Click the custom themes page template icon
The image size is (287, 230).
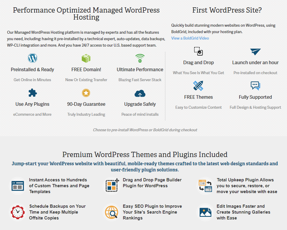tap(18, 185)
